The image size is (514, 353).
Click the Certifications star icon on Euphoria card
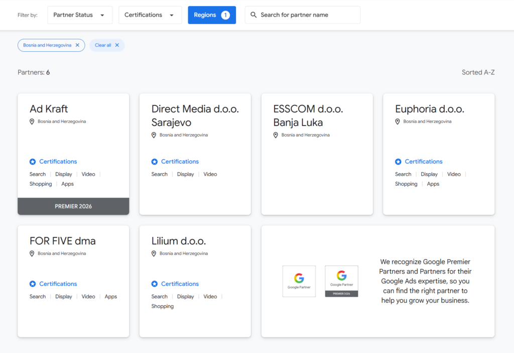coord(398,162)
